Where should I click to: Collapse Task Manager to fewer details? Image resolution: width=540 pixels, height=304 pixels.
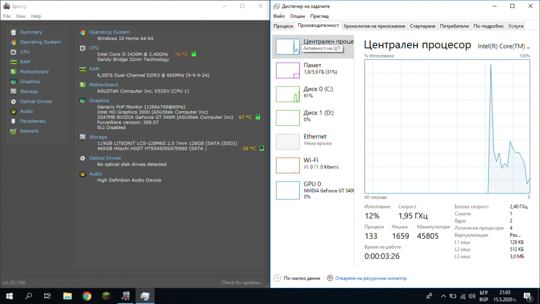[x=298, y=278]
